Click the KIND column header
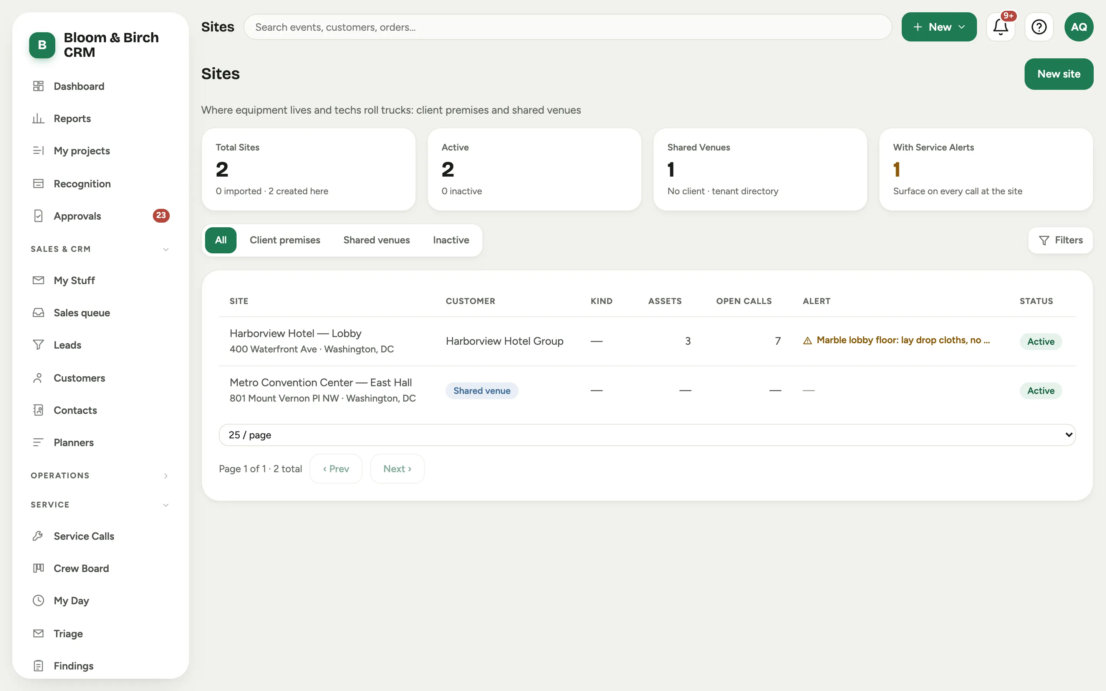This screenshot has width=1106, height=691. tap(601, 301)
